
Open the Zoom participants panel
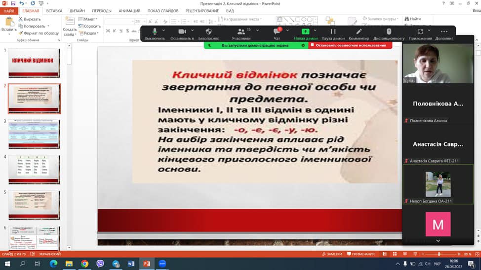[240, 32]
